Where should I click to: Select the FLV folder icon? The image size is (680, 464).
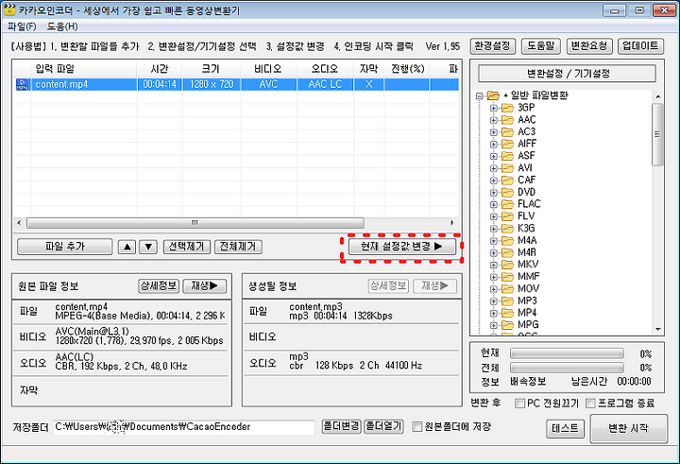click(507, 216)
